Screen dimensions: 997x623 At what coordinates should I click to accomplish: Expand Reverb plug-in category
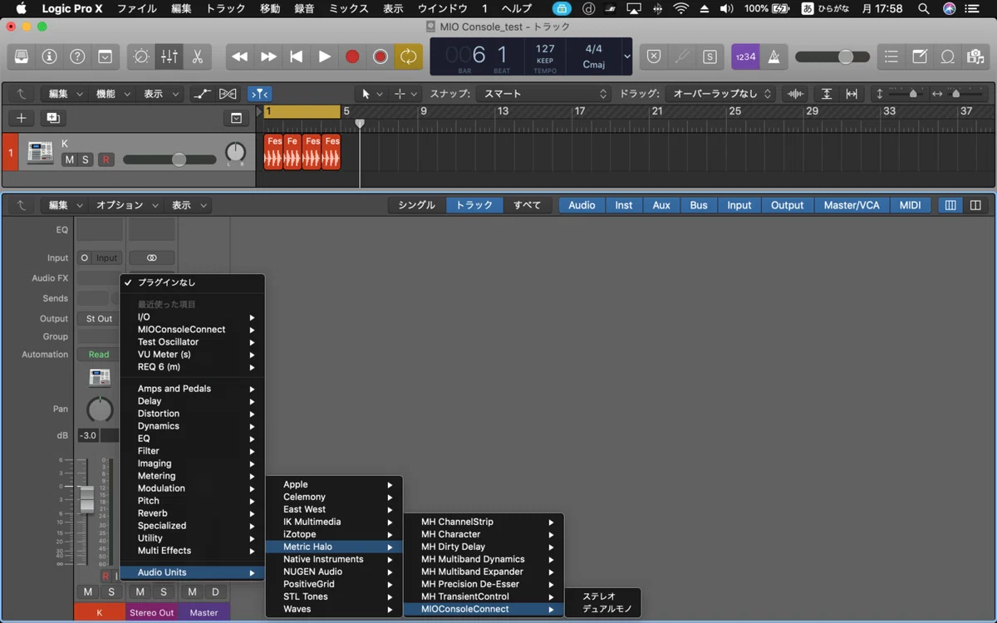coord(193,513)
